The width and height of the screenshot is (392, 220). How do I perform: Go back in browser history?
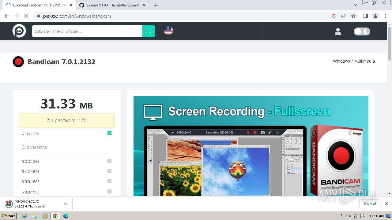7,16
